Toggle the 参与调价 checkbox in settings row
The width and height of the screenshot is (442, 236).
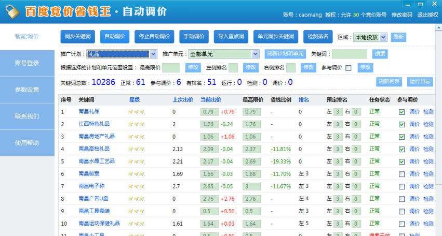pyautogui.click(x=349, y=68)
